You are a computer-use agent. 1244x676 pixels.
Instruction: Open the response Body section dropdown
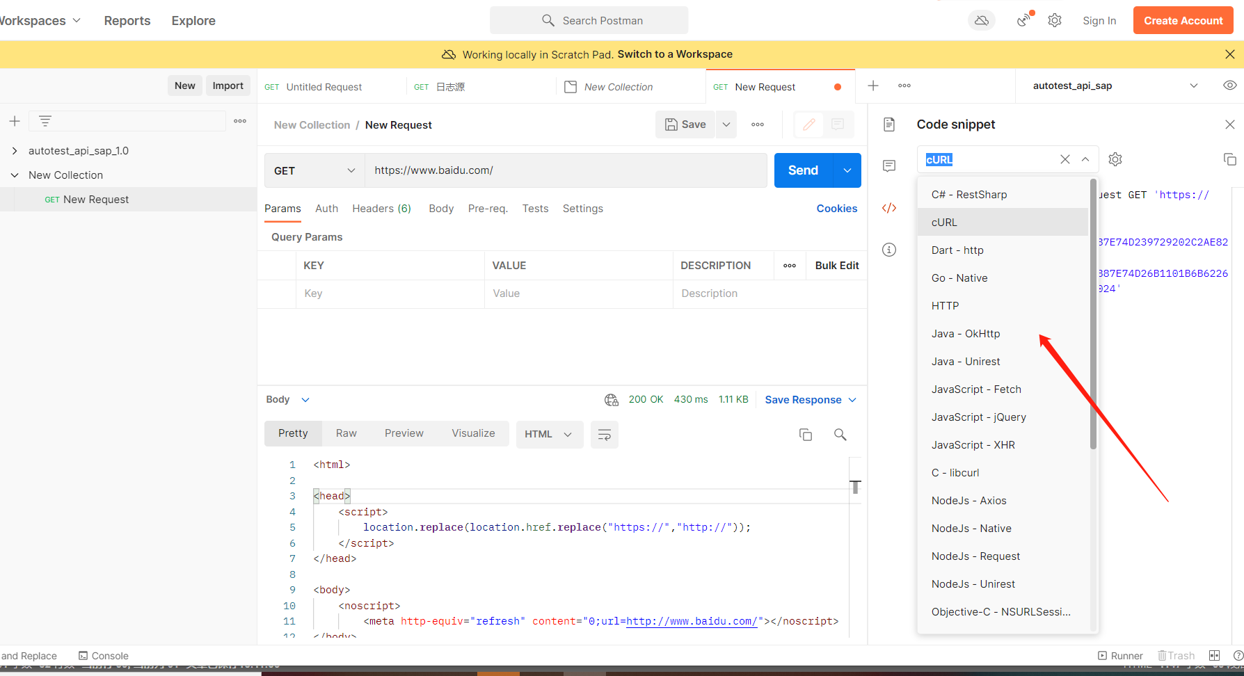coord(287,400)
